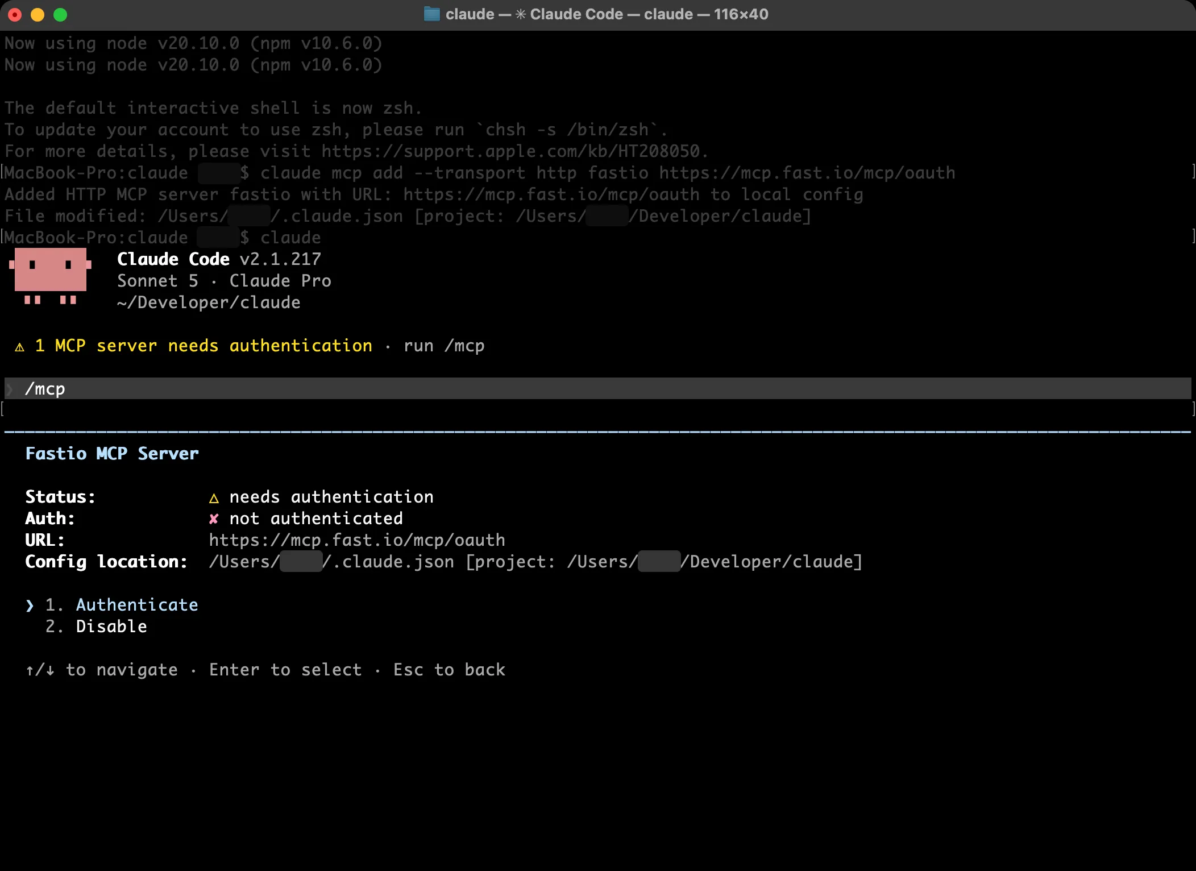1196x871 pixels.
Task: Click the ~/Developer/claude path text
Action: point(209,302)
